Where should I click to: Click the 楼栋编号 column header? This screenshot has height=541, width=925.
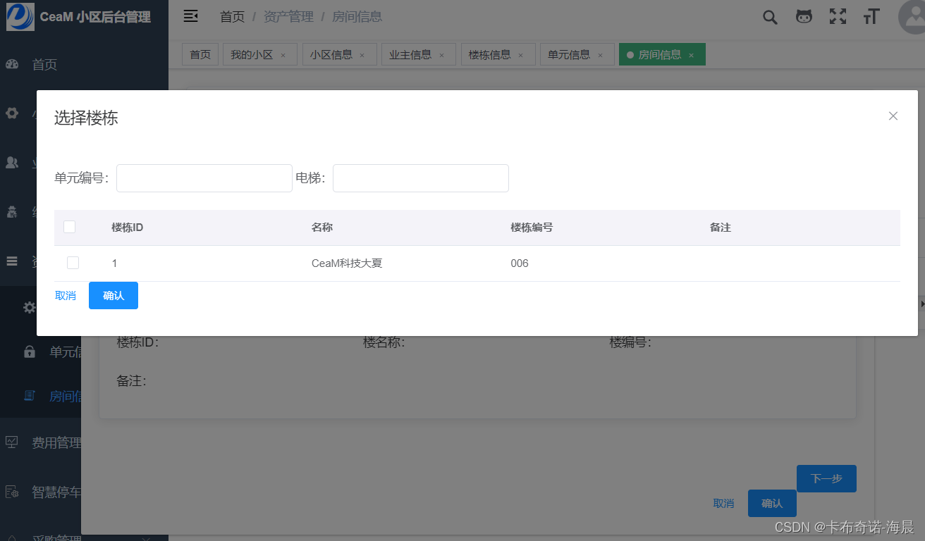(532, 228)
